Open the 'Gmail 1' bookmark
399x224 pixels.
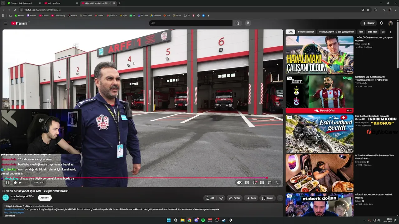coord(100,15)
